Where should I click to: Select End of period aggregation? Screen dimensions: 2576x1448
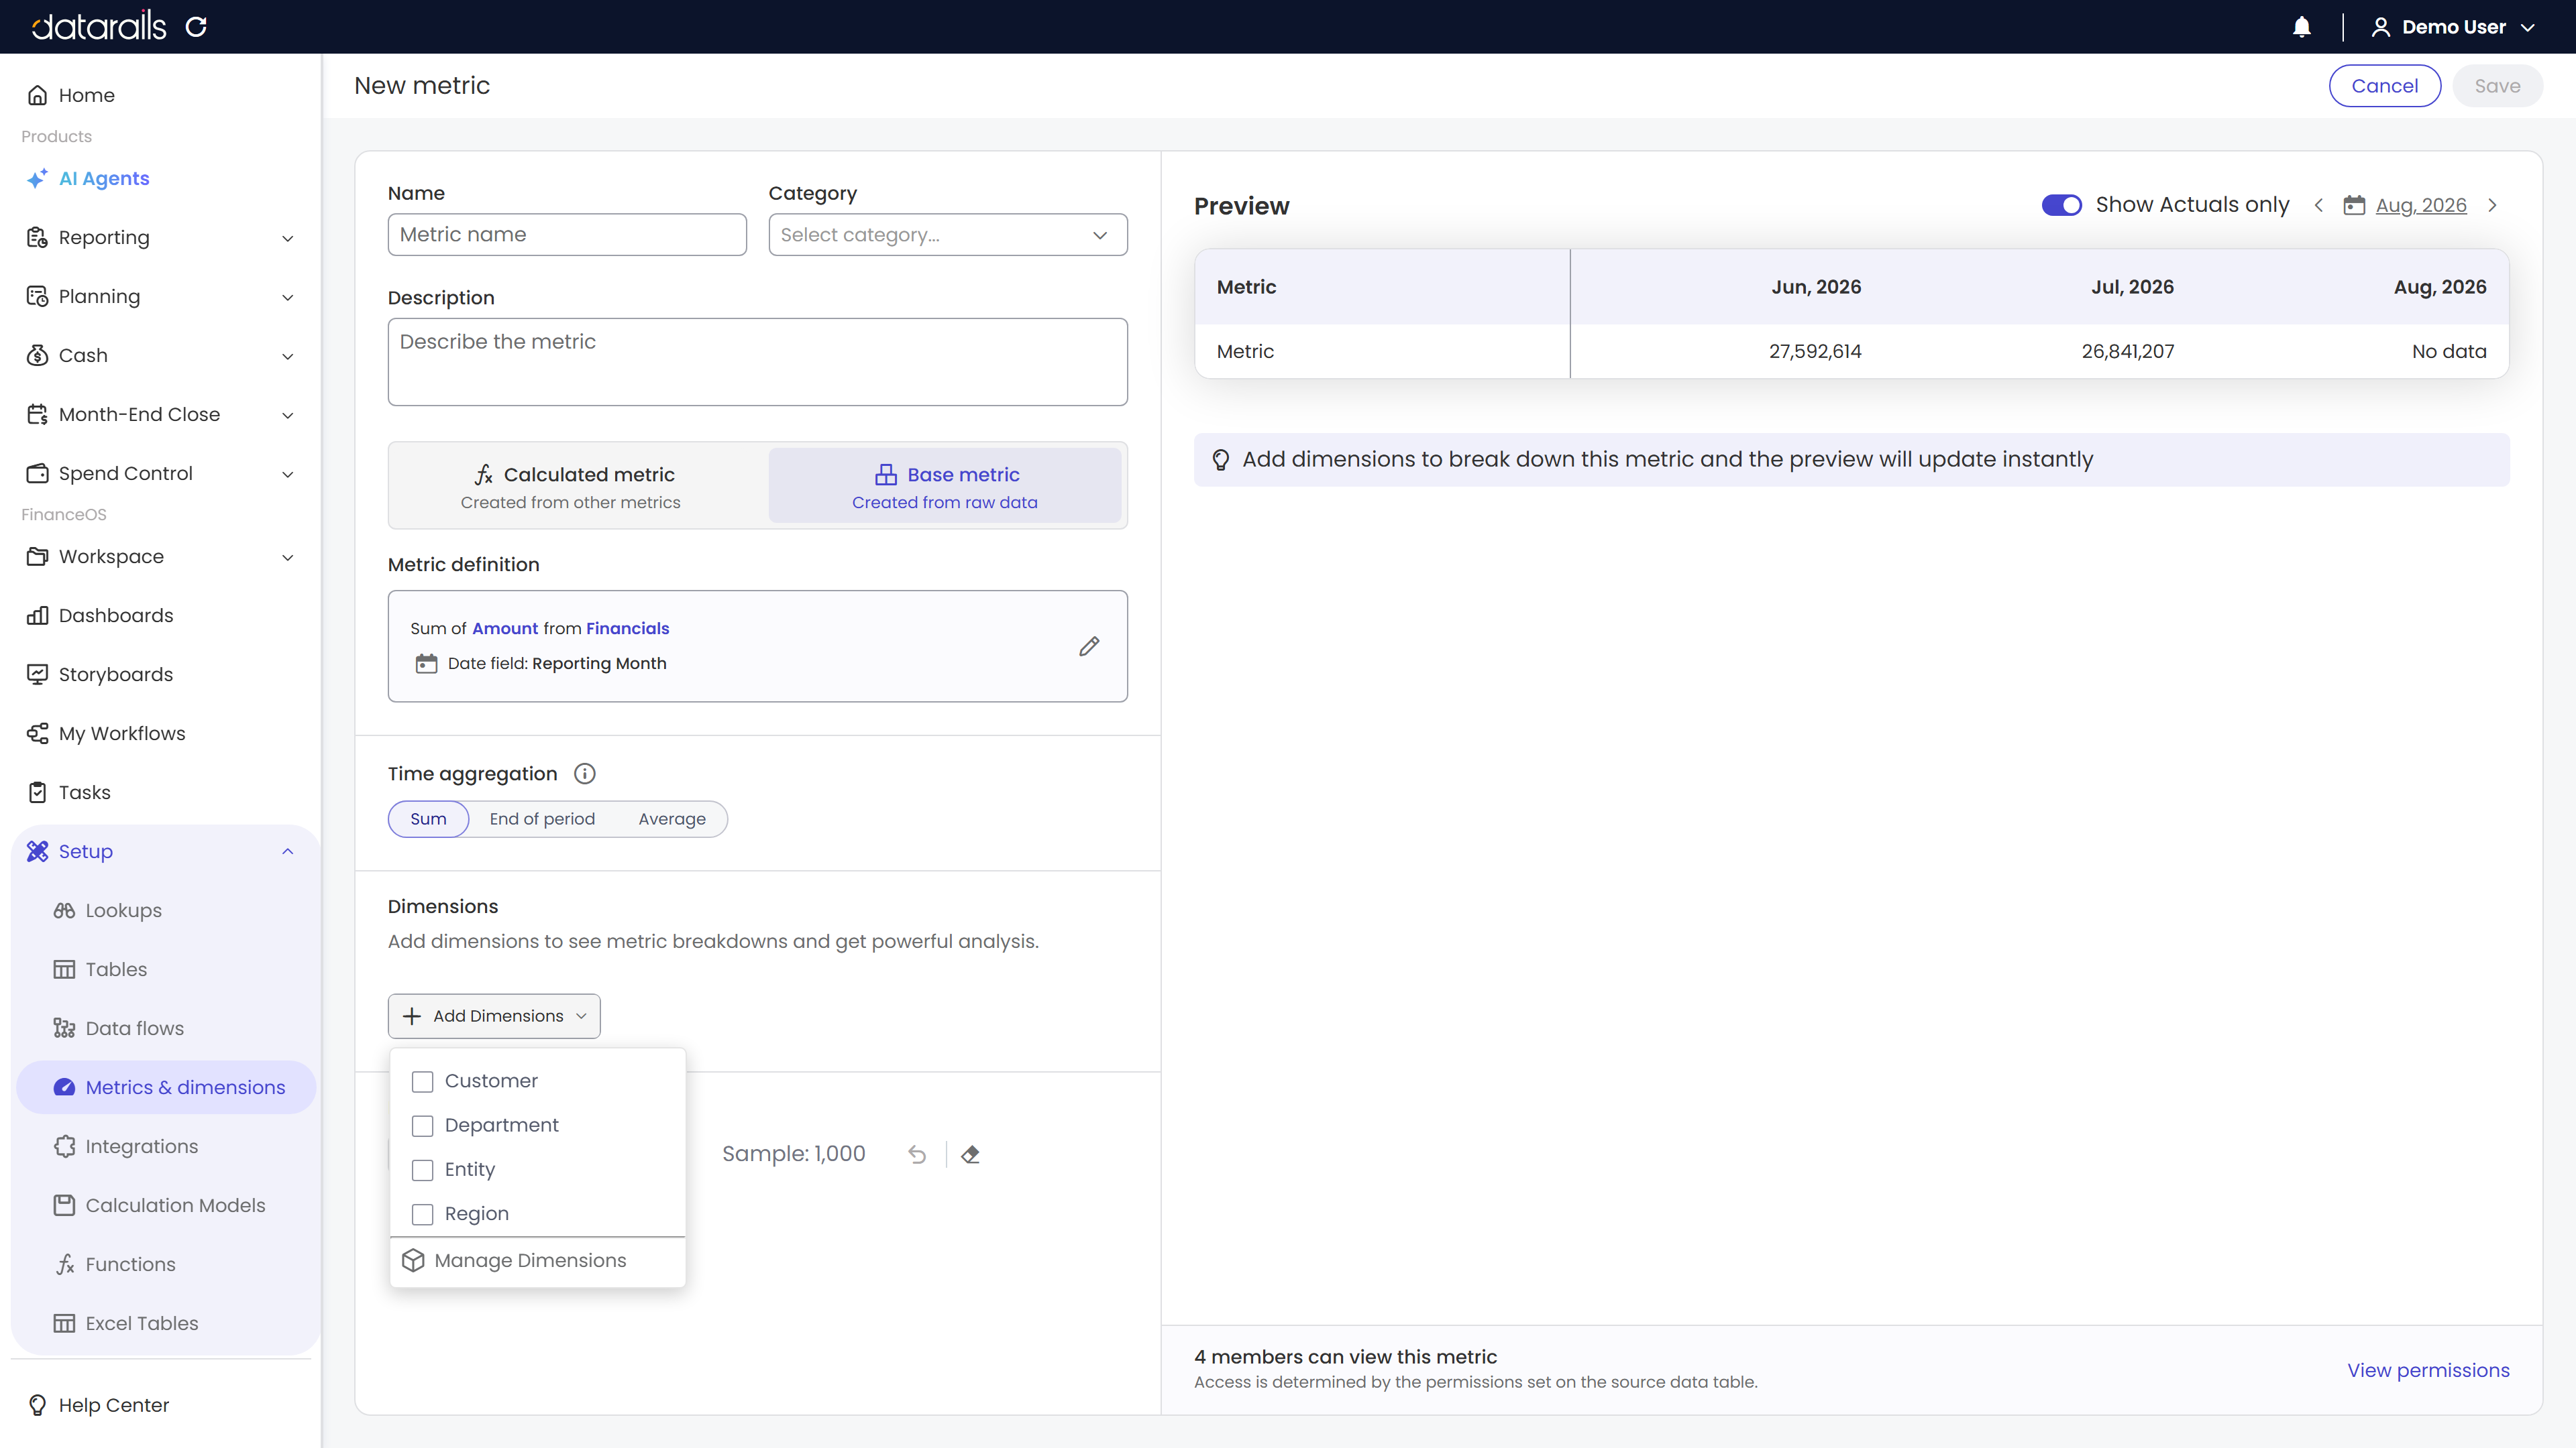tap(542, 819)
